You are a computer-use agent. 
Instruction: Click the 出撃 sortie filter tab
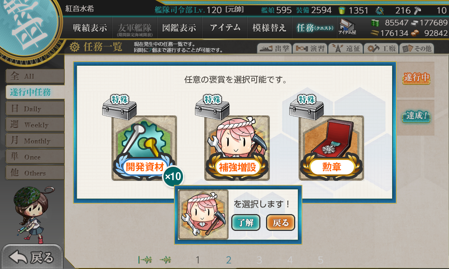coord(274,49)
